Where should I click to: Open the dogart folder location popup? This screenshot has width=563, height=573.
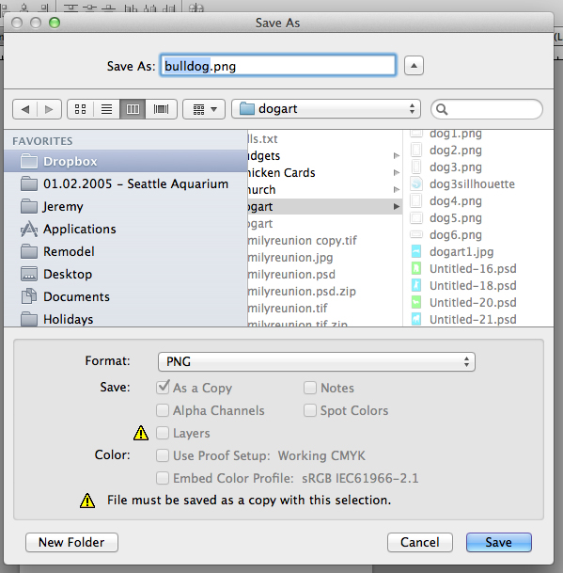[326, 109]
